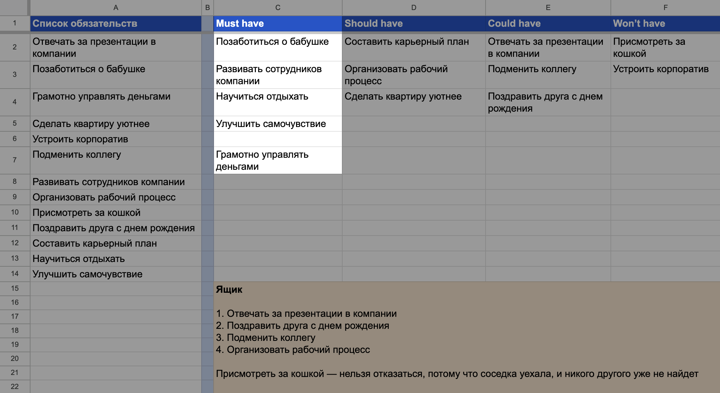Select row 7 header number
The width and height of the screenshot is (720, 393).
point(15,160)
